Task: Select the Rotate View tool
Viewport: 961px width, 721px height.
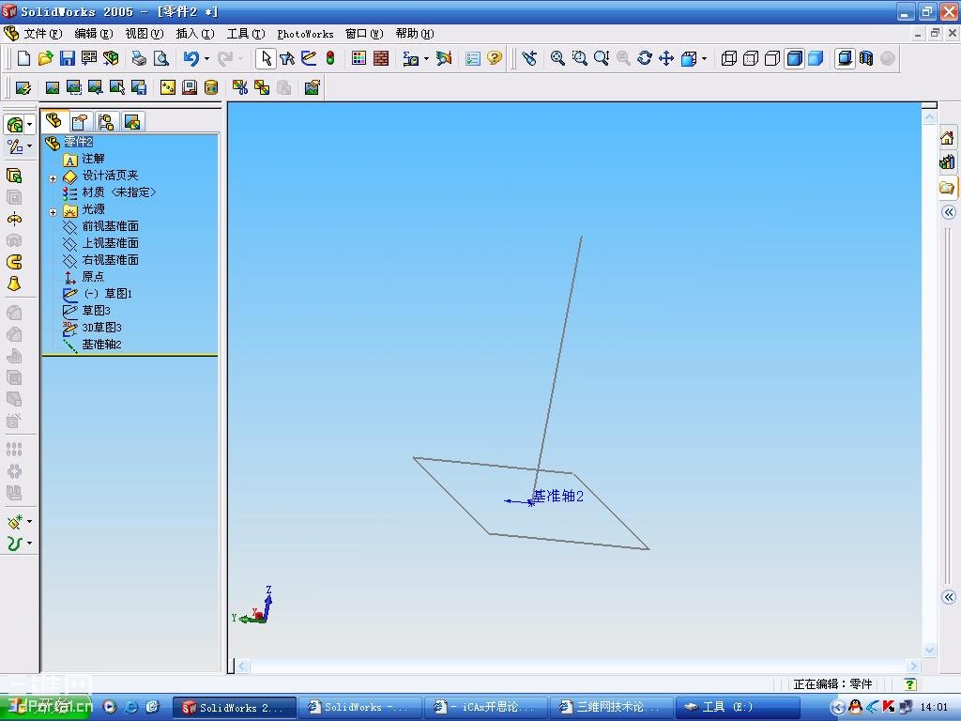Action: pos(645,58)
